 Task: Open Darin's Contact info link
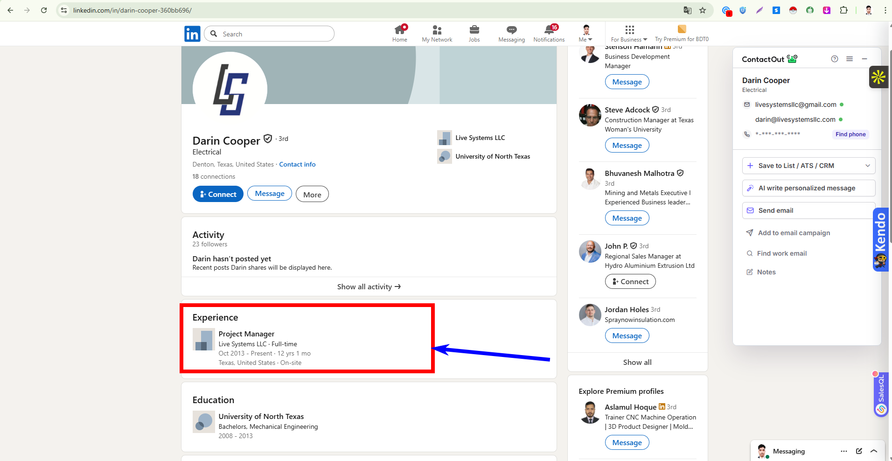[297, 164]
